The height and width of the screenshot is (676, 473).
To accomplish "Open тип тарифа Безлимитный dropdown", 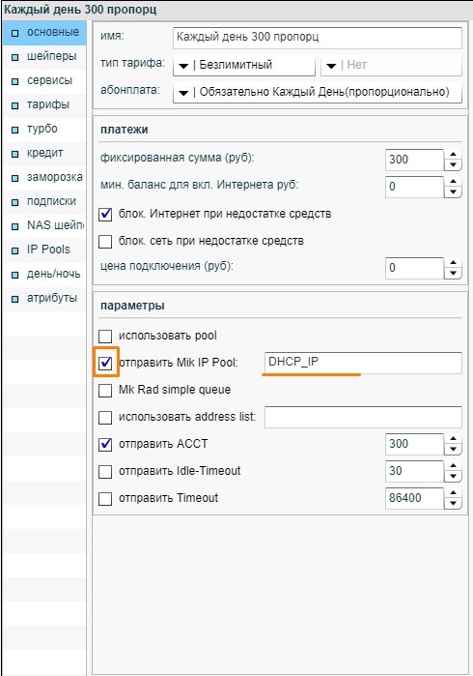I will (243, 65).
